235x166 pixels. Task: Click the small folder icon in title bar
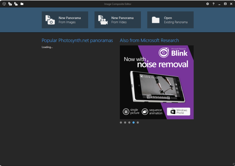pos(22,4)
